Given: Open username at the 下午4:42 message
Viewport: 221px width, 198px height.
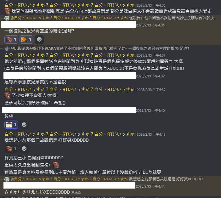Looking at the screenshot, I should [x=69, y=134].
